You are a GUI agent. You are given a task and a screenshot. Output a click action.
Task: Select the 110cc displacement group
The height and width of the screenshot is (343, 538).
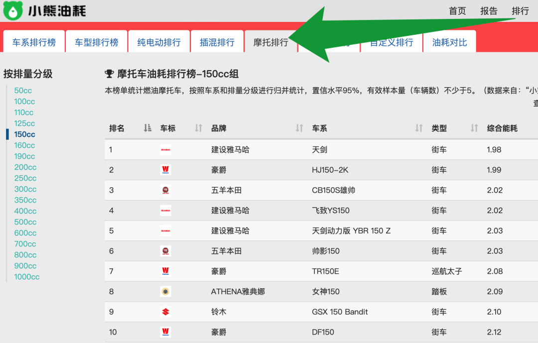tap(24, 113)
